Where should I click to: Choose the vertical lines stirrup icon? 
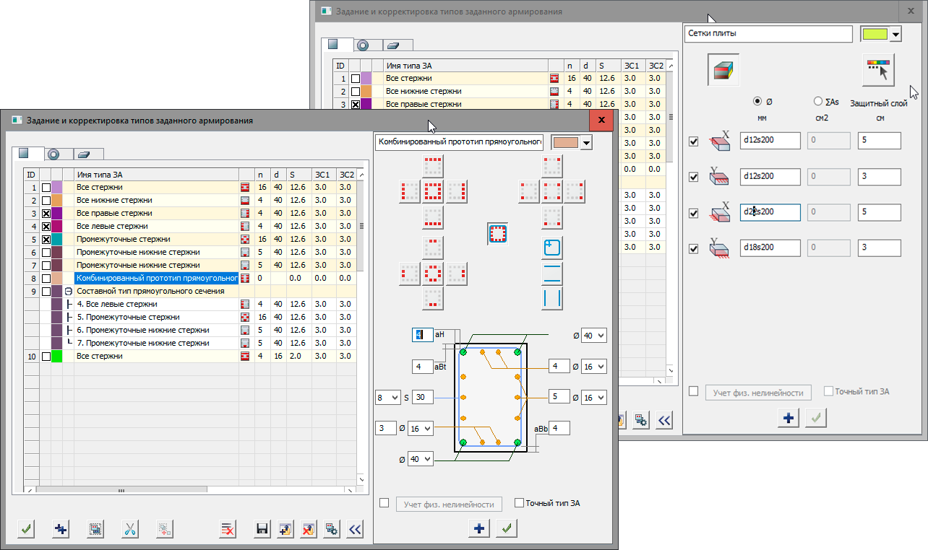click(552, 297)
